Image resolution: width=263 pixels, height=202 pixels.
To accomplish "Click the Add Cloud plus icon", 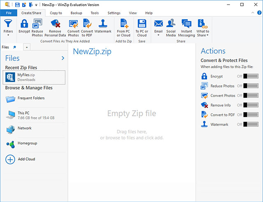I will (10, 159).
